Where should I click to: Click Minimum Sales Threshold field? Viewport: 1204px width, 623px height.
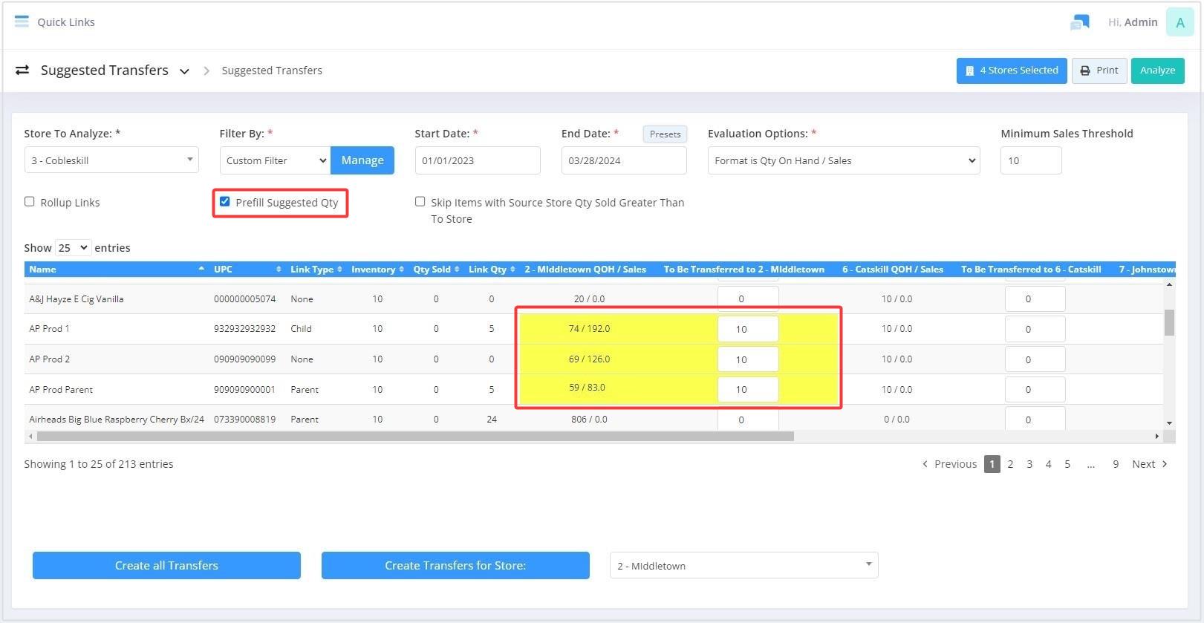[1031, 160]
